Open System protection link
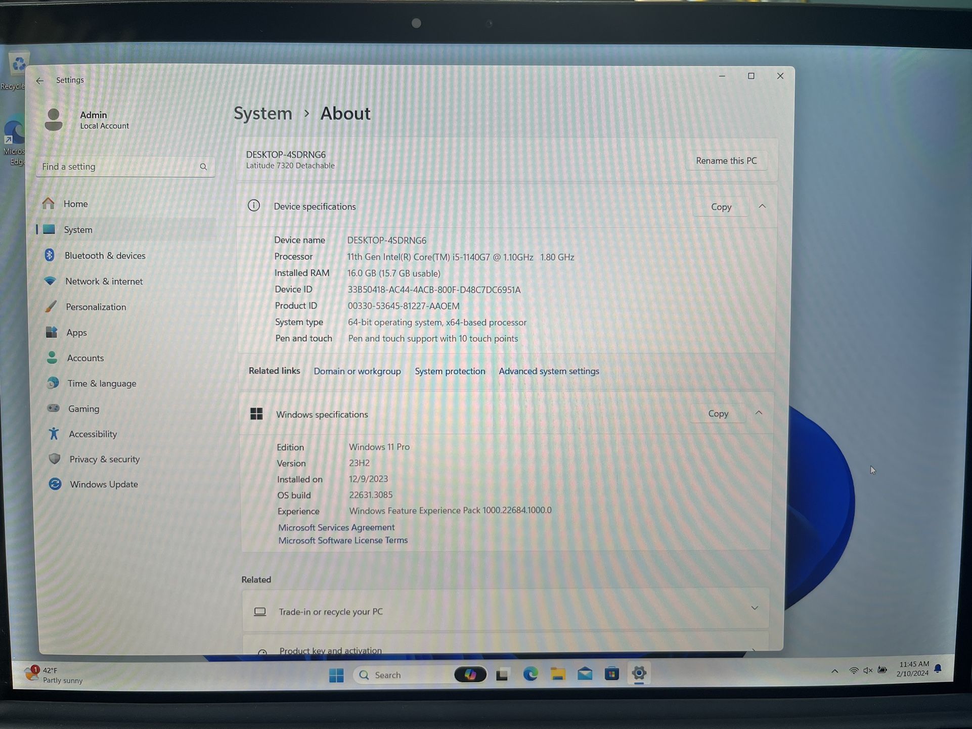972x729 pixels. [x=450, y=371]
